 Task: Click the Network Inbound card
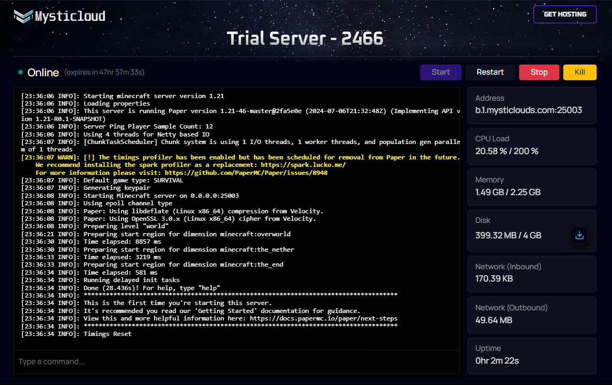[532, 274]
